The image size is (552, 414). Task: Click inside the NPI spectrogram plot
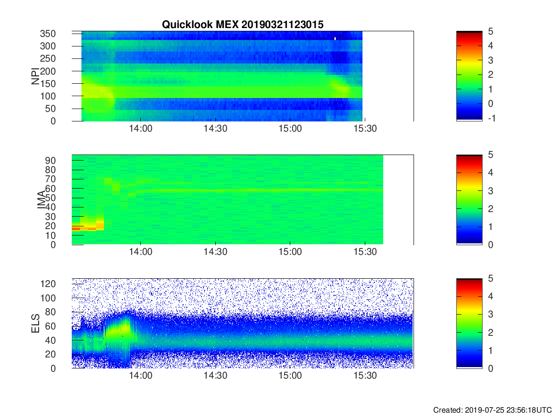[x=242, y=76]
